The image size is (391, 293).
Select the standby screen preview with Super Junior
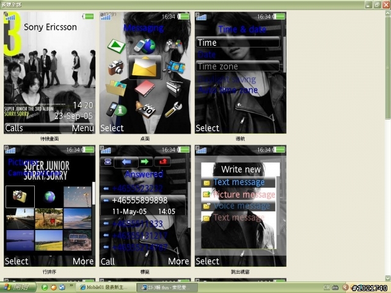click(x=49, y=73)
